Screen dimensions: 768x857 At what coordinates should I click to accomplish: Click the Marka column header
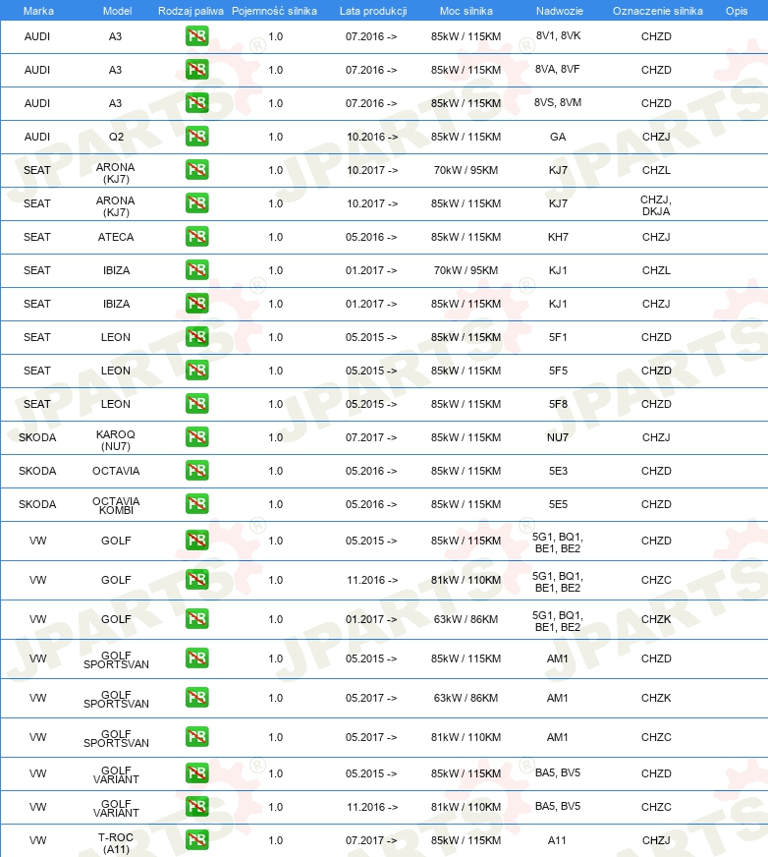[x=38, y=11]
